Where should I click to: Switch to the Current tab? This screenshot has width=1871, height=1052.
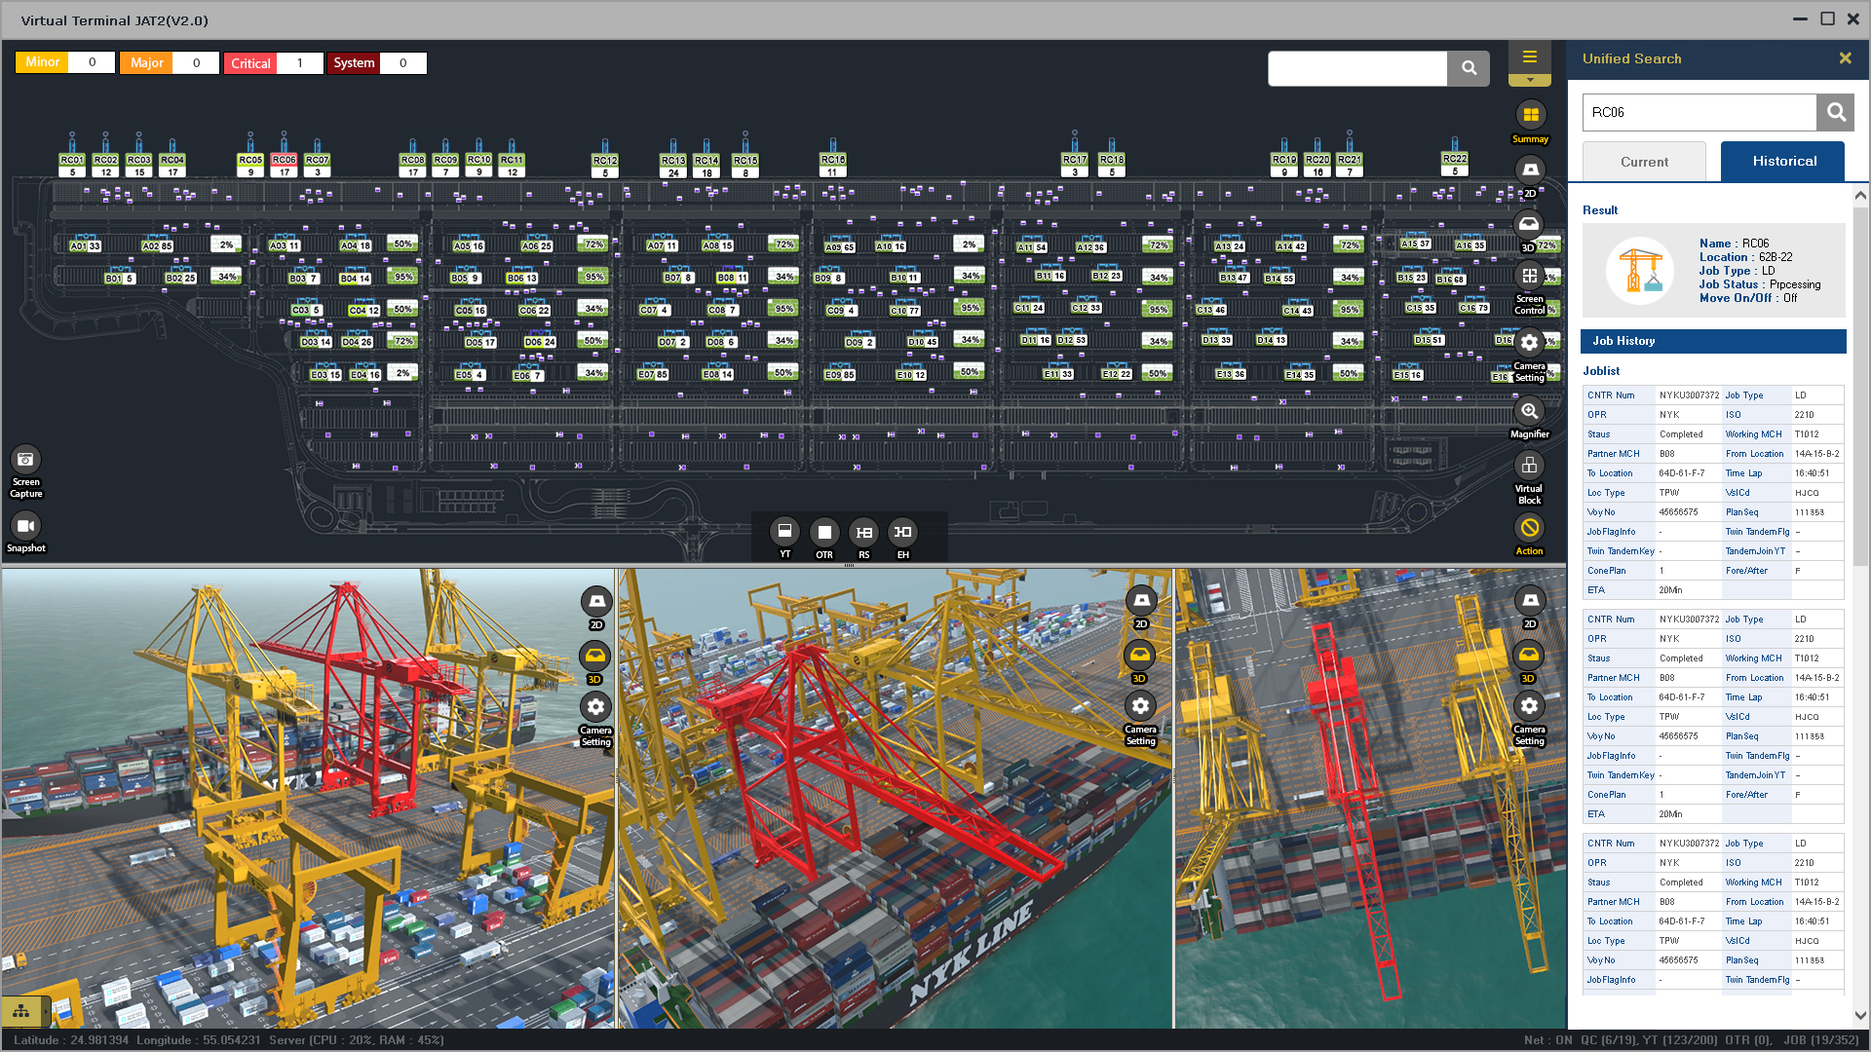pyautogui.click(x=1644, y=162)
